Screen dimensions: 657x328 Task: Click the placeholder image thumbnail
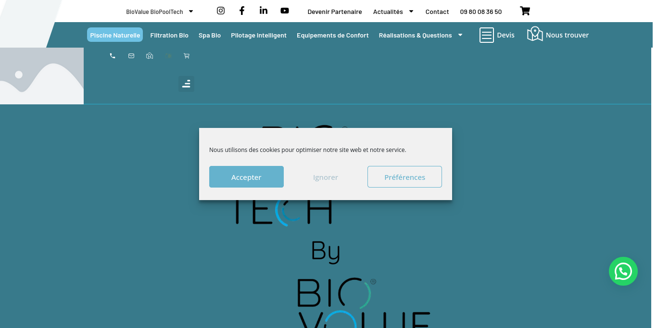[x=42, y=76]
